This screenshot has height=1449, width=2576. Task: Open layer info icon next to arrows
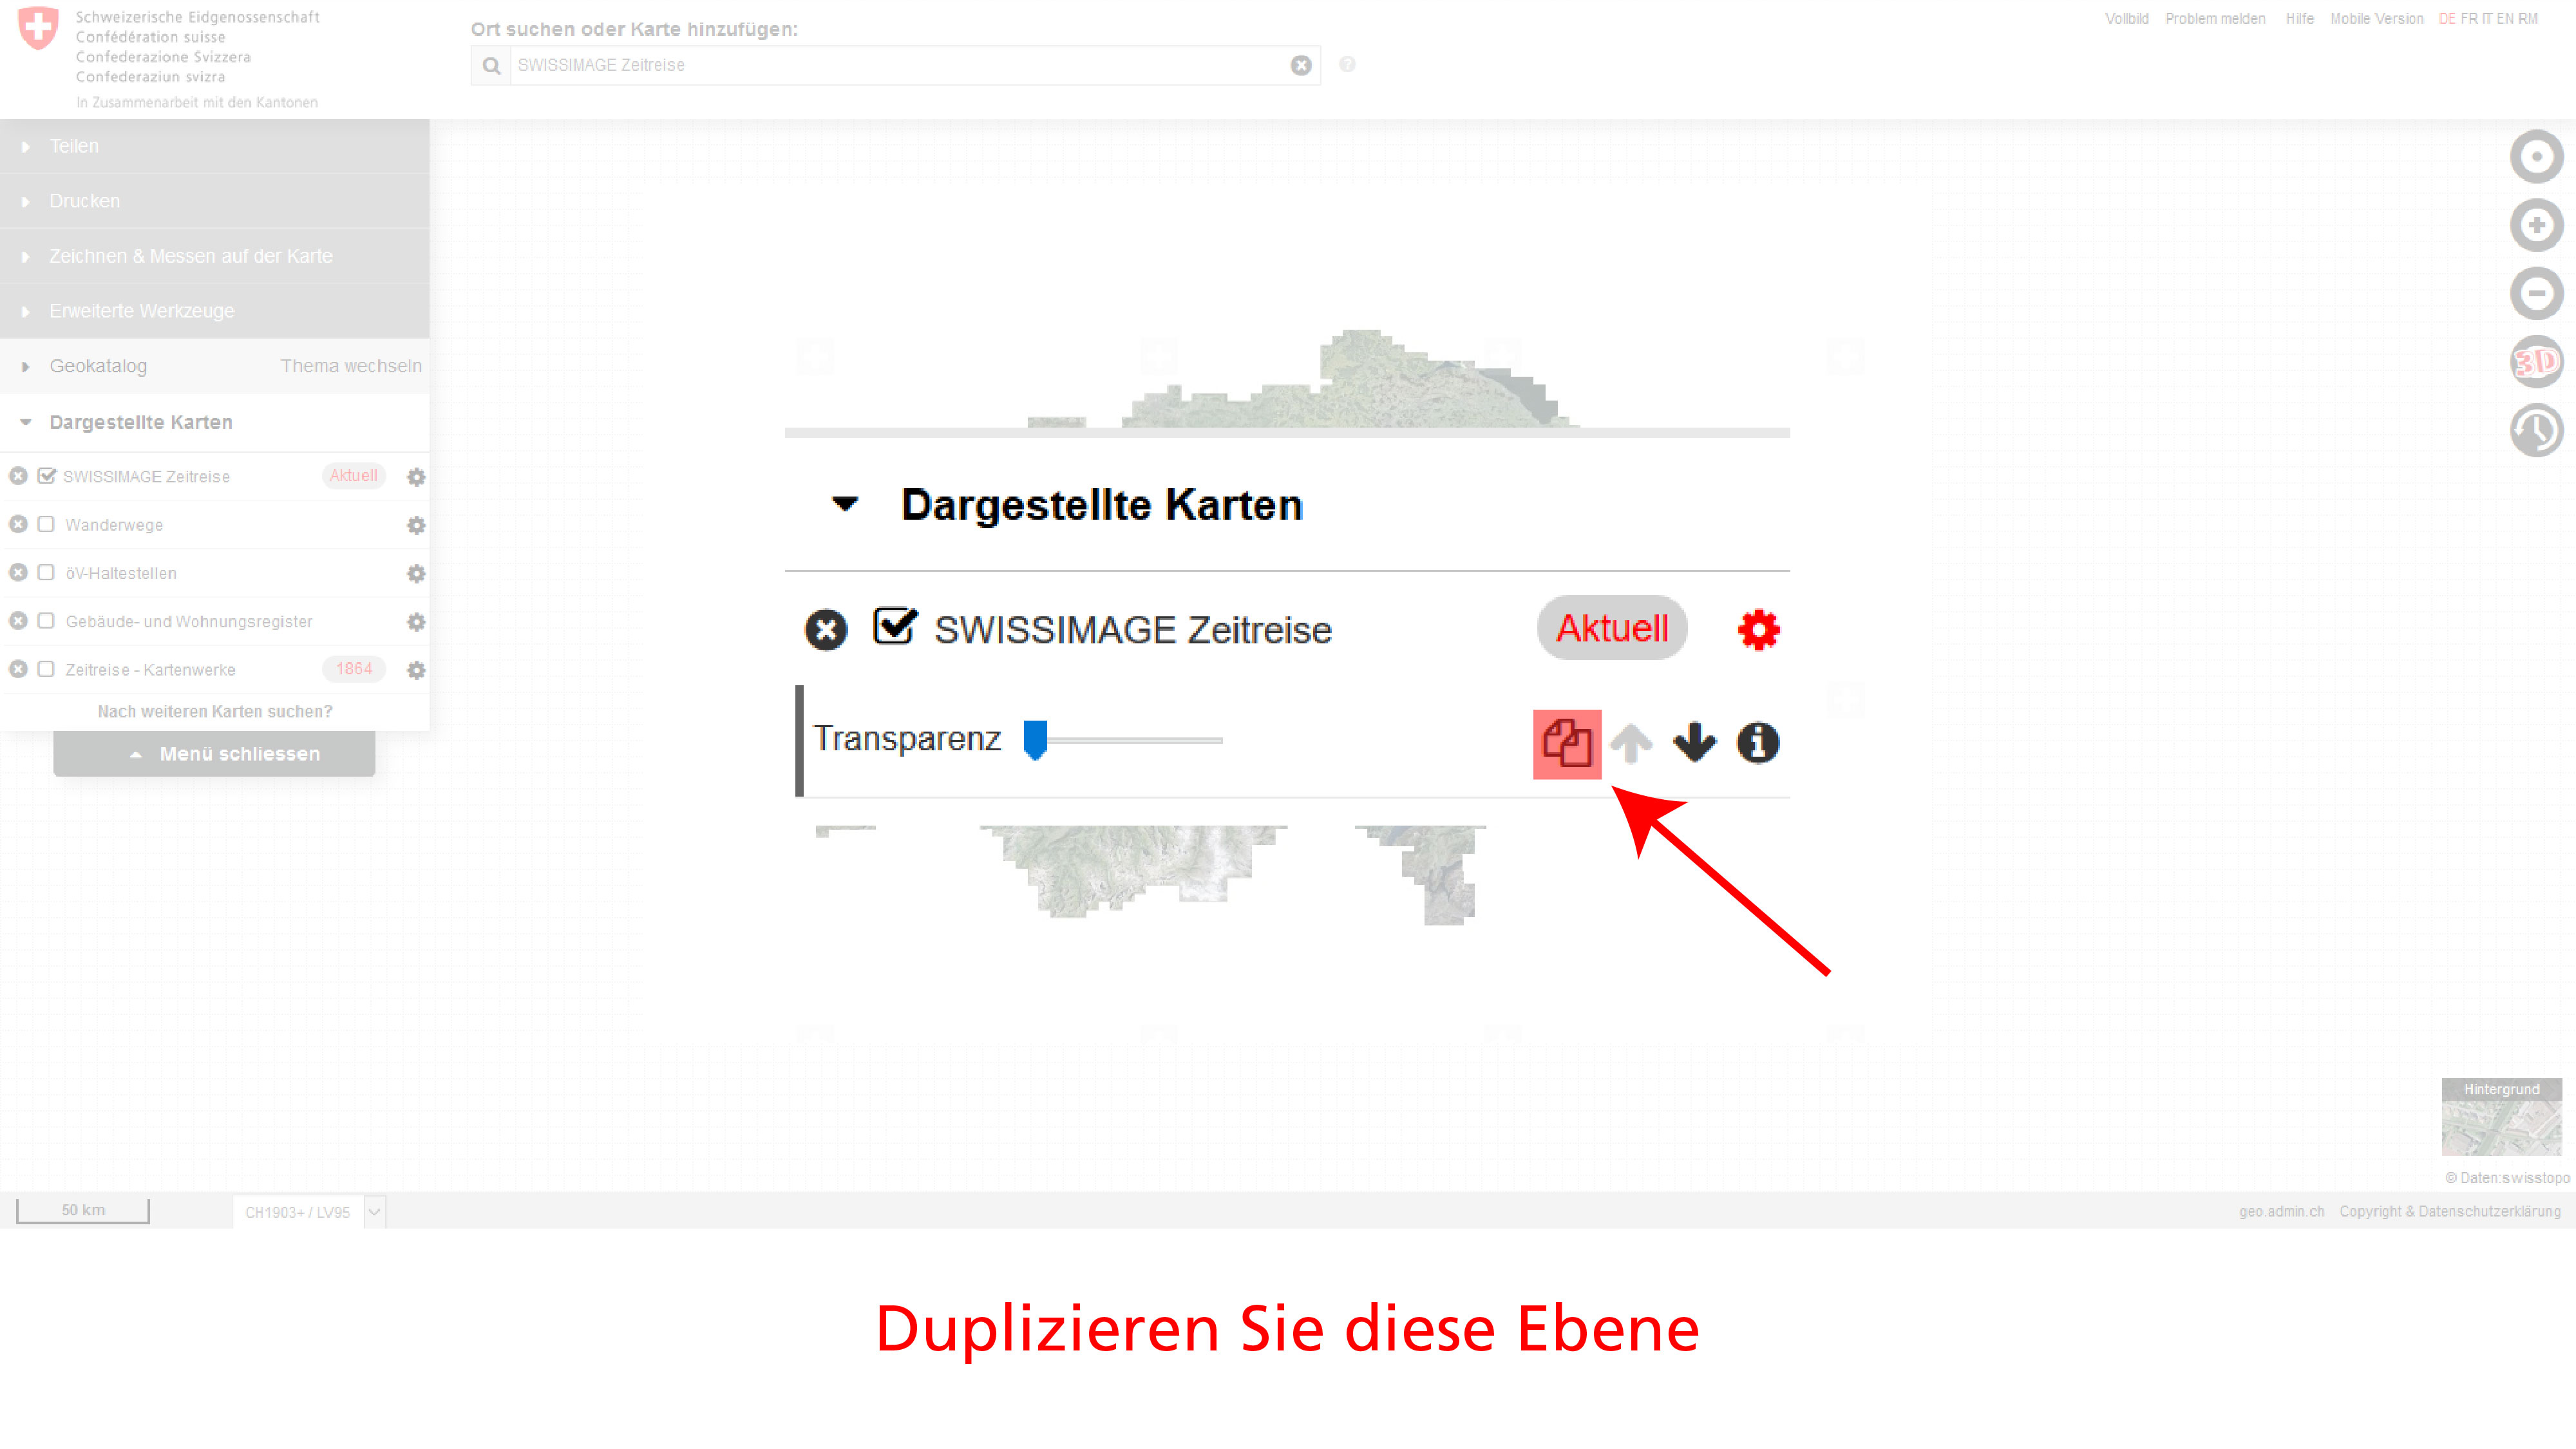[x=1757, y=743]
